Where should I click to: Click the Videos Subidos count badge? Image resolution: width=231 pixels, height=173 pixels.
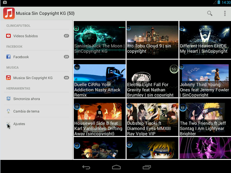[x=66, y=36]
